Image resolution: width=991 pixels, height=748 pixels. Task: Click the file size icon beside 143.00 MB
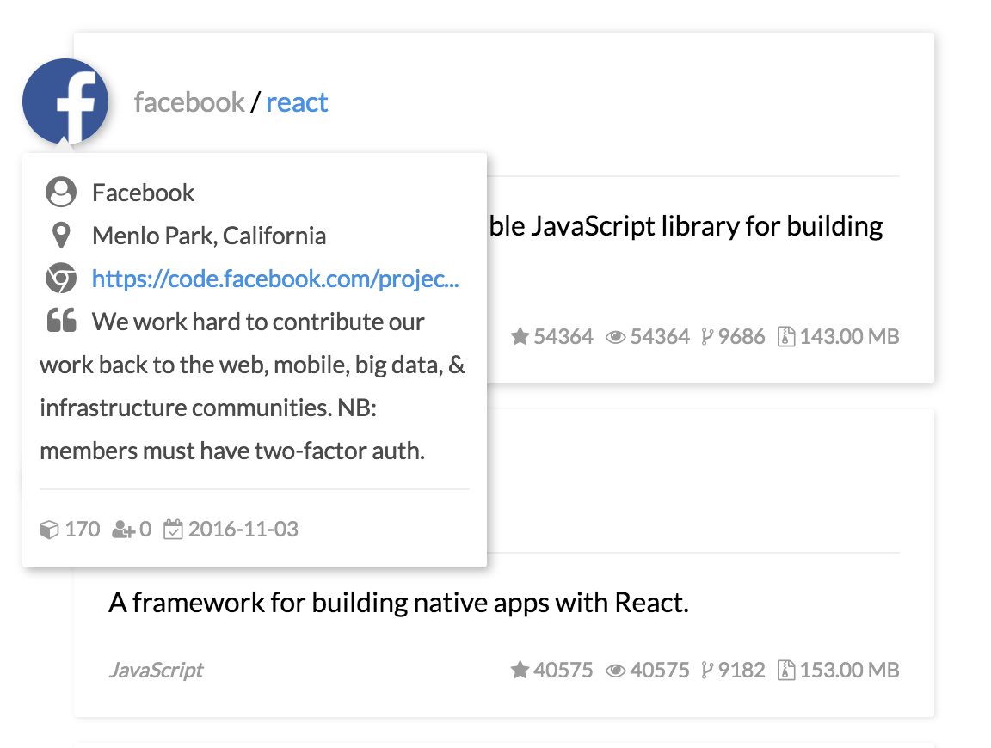click(785, 336)
